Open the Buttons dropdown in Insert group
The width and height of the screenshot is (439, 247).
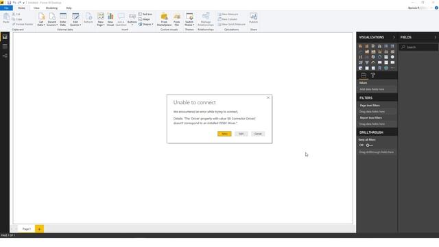point(132,20)
